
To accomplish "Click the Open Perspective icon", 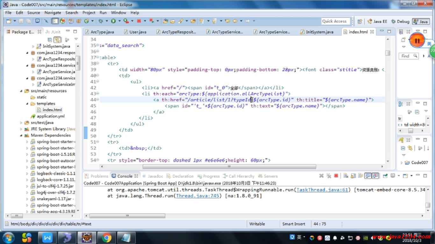I will 360,21.
